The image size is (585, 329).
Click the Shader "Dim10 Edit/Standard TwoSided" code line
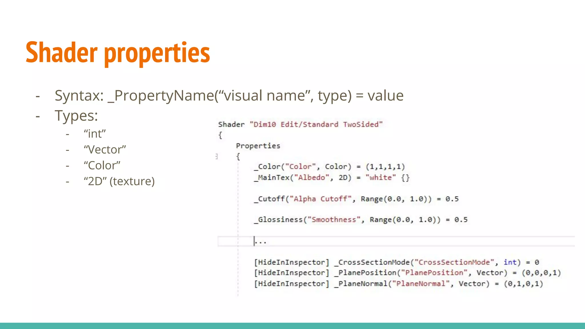tap(300, 125)
